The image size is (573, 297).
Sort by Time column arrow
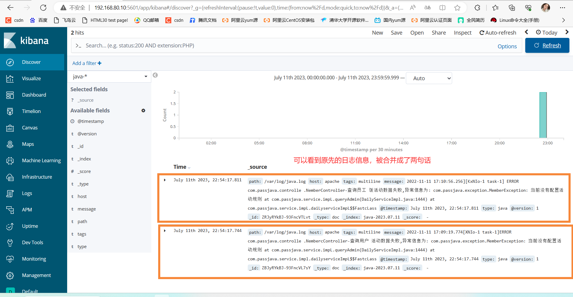[x=189, y=168]
